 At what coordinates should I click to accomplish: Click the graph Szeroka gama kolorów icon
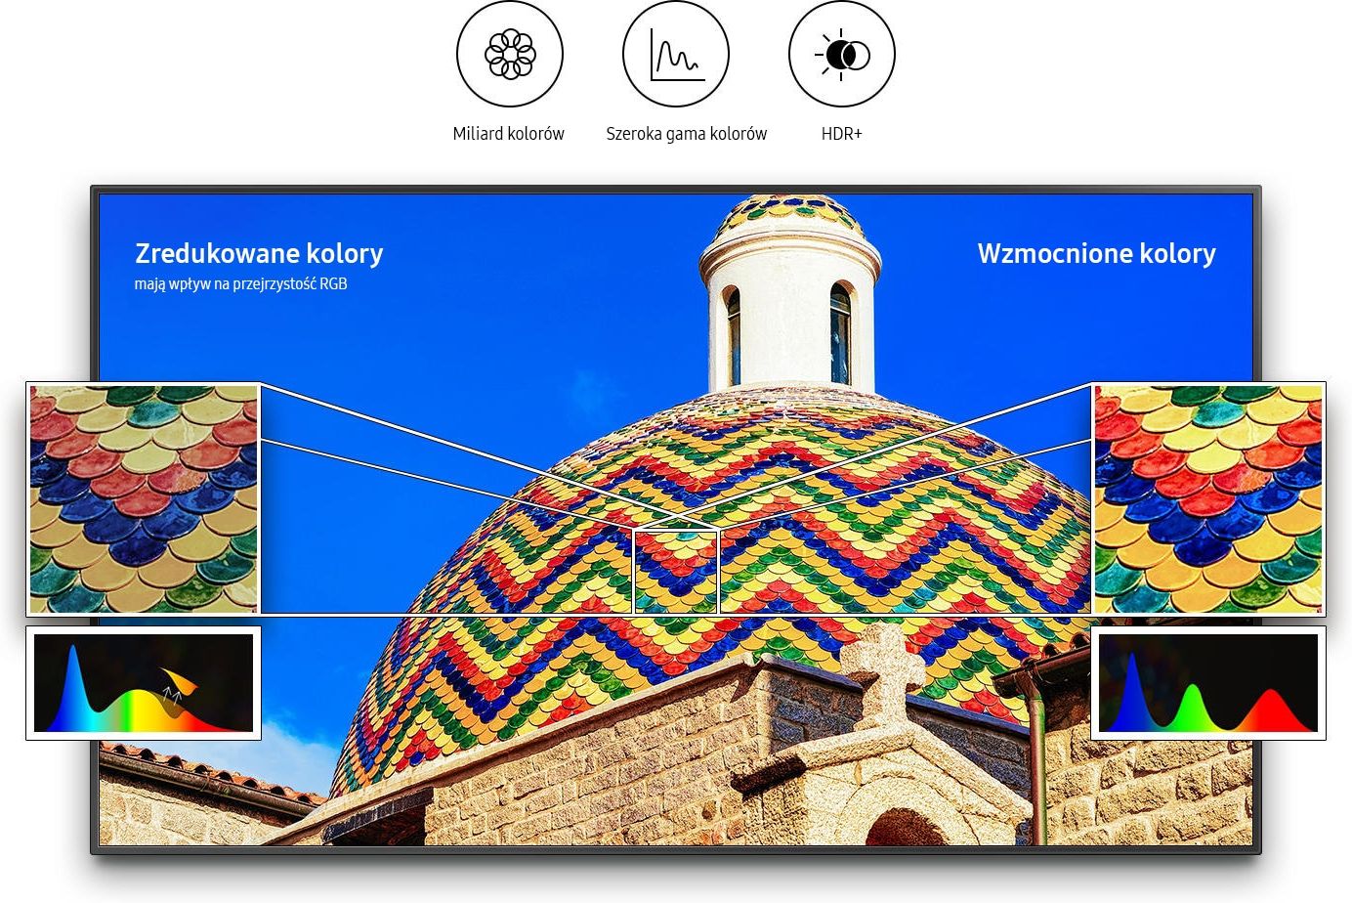point(676,54)
